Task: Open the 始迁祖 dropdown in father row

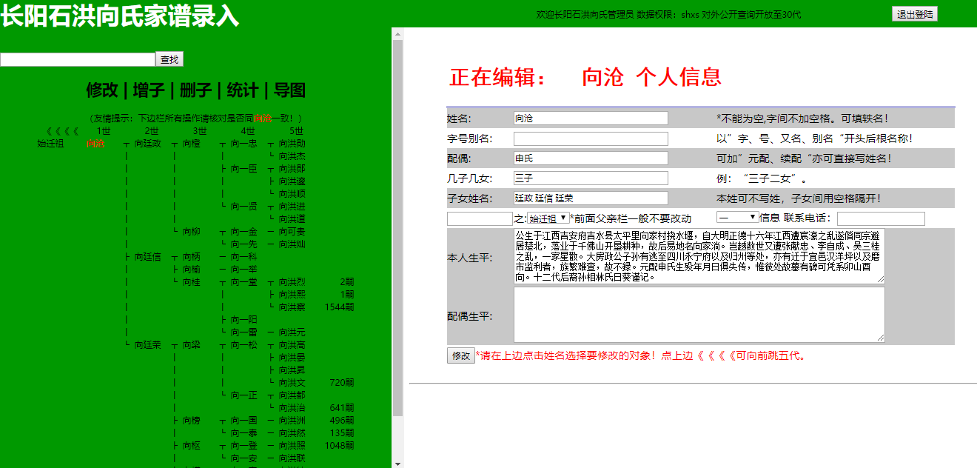Action: (548, 218)
